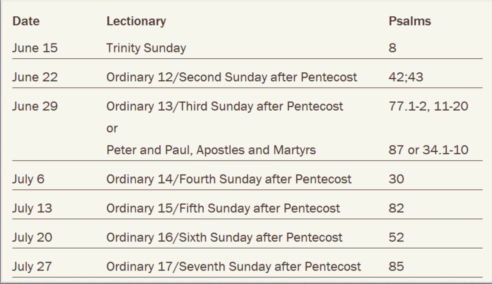Click Ordinary 15/Fifth Sunday after Pentecost
The image size is (492, 284).
(223, 208)
